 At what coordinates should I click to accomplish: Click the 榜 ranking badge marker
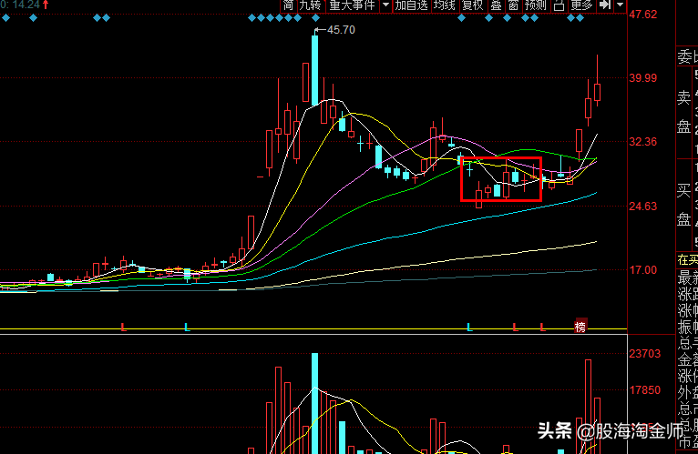pyautogui.click(x=580, y=327)
